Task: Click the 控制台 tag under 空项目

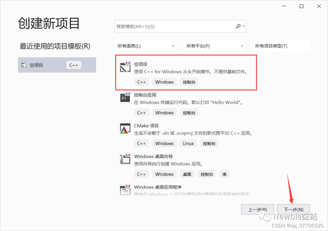Action: [189, 82]
